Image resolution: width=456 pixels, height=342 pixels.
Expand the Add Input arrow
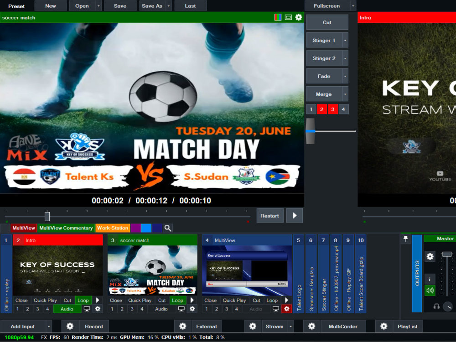point(49,326)
